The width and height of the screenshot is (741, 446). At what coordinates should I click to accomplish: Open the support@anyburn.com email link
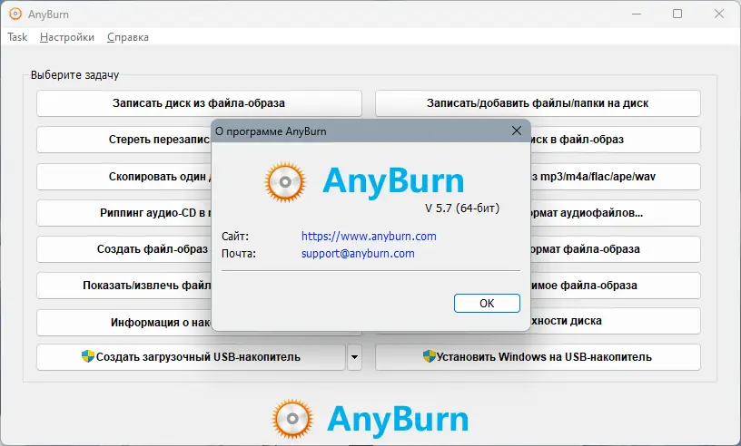coord(358,254)
